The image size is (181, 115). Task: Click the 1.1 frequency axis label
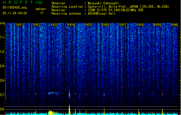[2, 37]
